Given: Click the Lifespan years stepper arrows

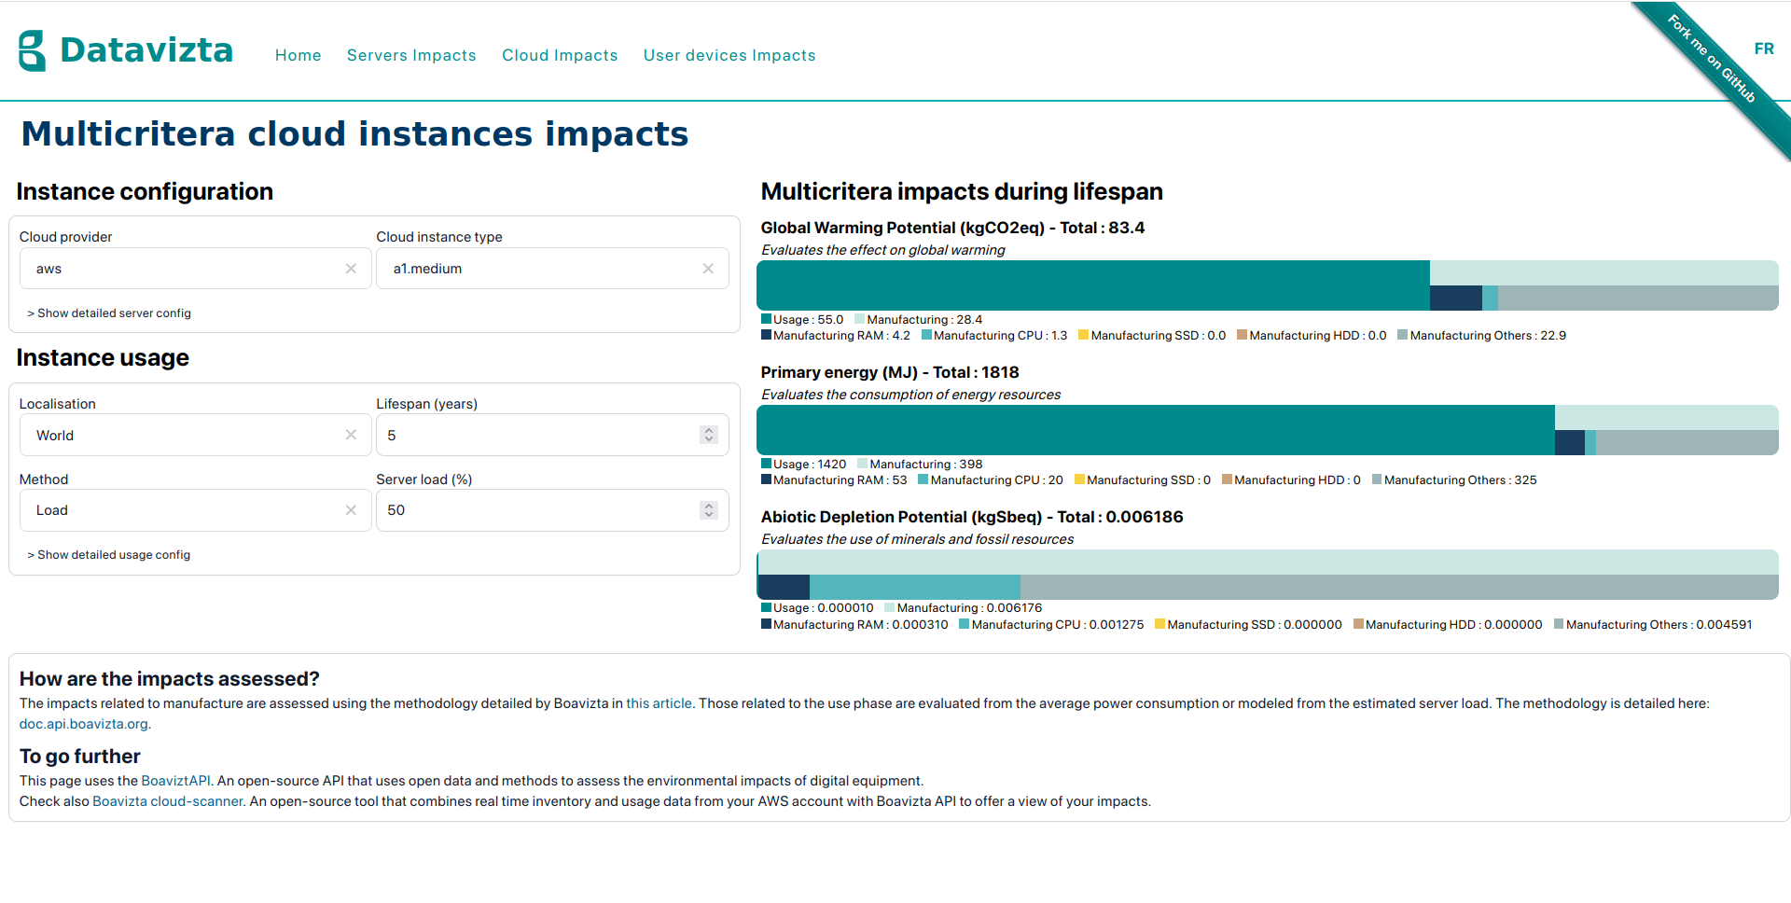Looking at the screenshot, I should [x=709, y=435].
